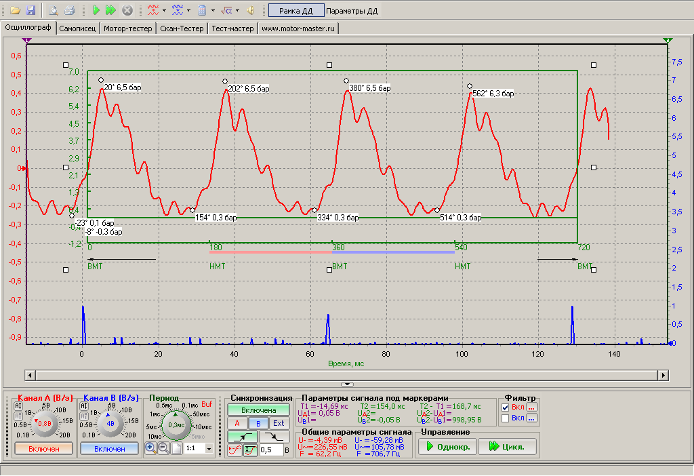Zoom in with the plus magnifier in Период

click(150, 448)
